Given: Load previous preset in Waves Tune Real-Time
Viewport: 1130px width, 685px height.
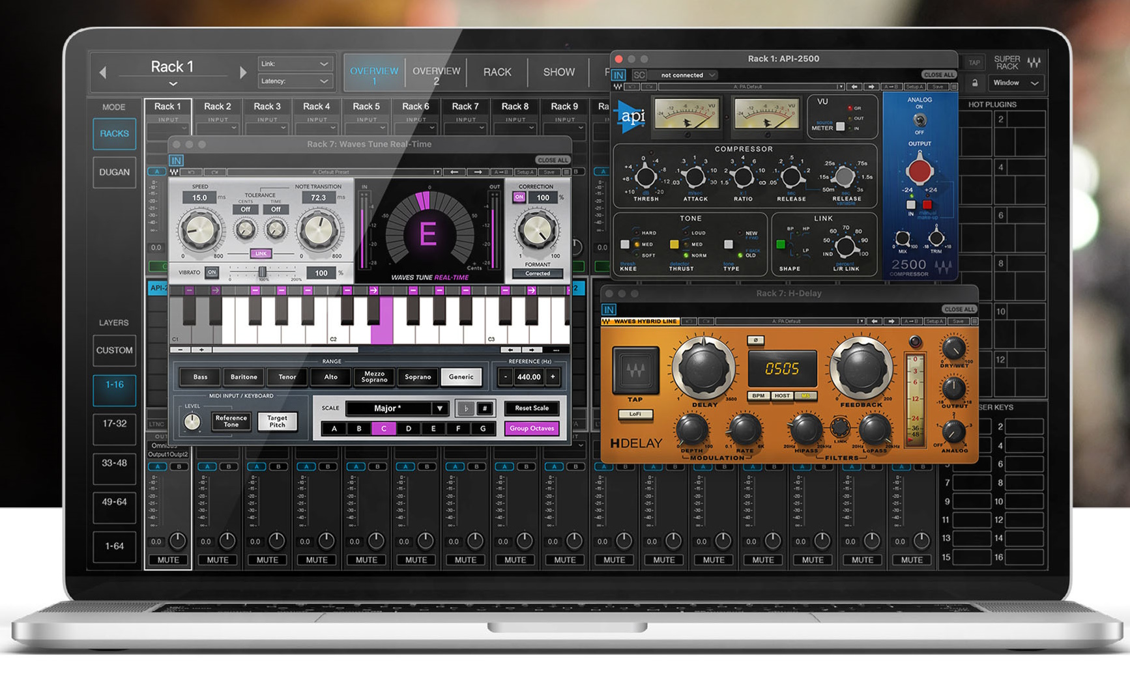Looking at the screenshot, I should pyautogui.click(x=454, y=172).
